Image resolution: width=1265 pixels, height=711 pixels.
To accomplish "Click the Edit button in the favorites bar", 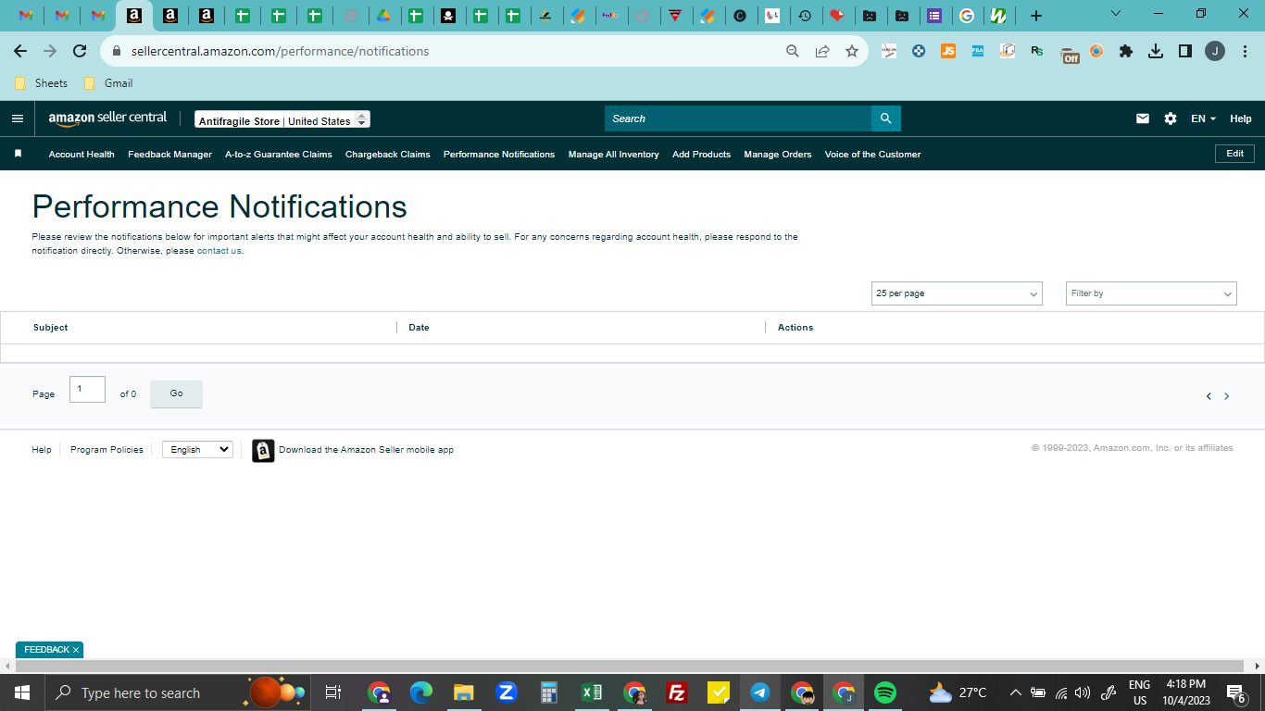I will [1235, 154].
